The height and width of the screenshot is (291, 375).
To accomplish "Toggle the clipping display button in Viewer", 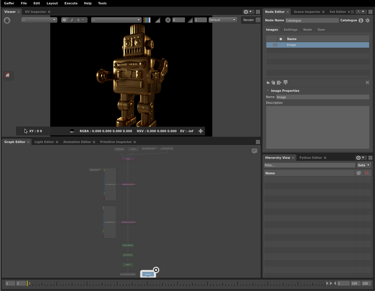I will [158, 20].
